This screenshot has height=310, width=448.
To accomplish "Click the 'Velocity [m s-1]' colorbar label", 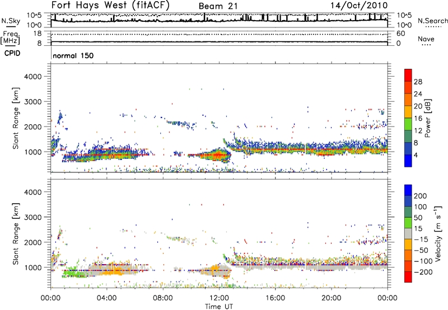I will (x=437, y=233).
